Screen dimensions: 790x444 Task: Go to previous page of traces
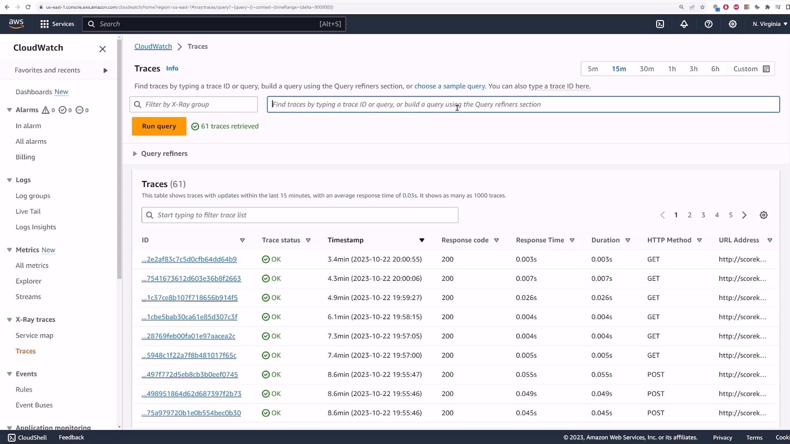(x=662, y=215)
